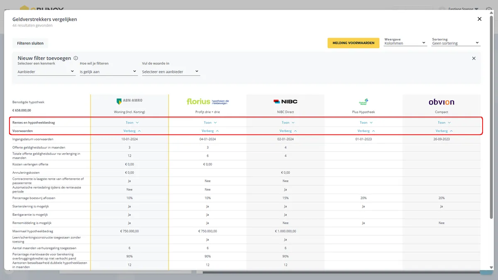Click the € 1.000.000,00 maximum mortgage cell
This screenshot has height=280, width=498.
point(286,231)
